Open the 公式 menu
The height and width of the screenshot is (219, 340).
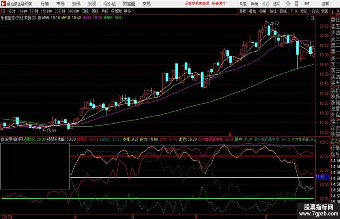pyautogui.click(x=265, y=4)
